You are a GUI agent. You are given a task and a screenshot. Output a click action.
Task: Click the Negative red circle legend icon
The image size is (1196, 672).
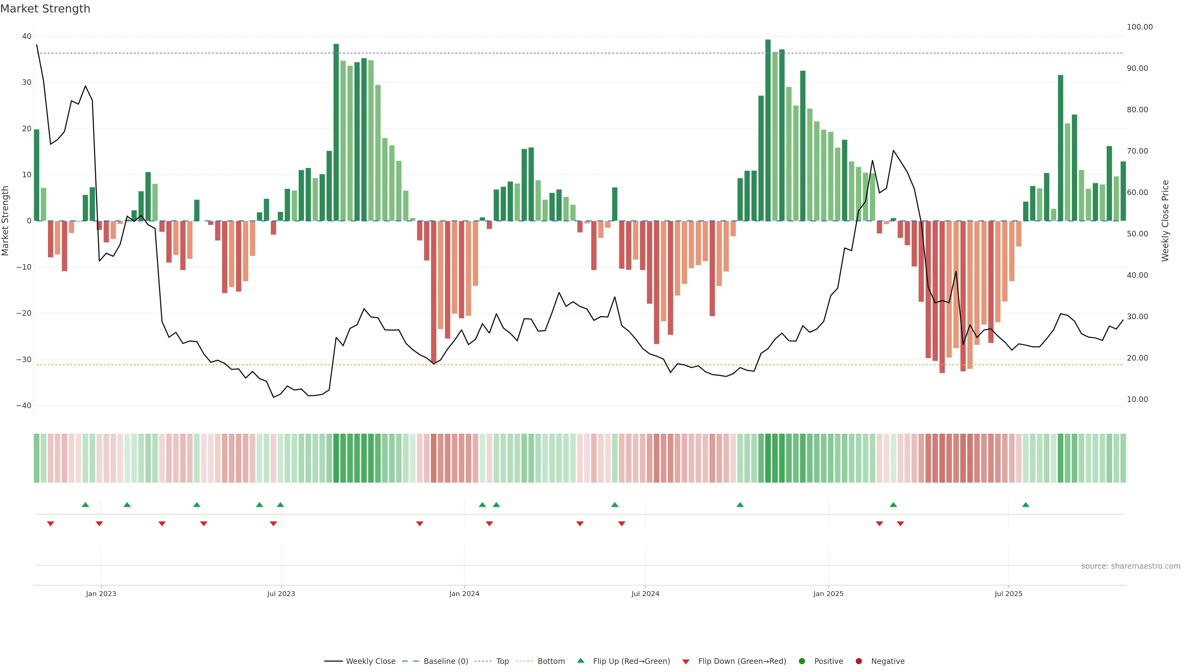(x=858, y=661)
